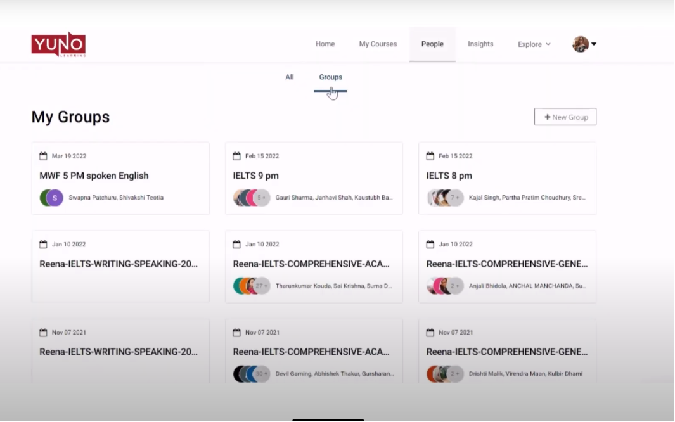This screenshot has width=675, height=422.
Task: Switch to the All tab
Action: coord(290,77)
